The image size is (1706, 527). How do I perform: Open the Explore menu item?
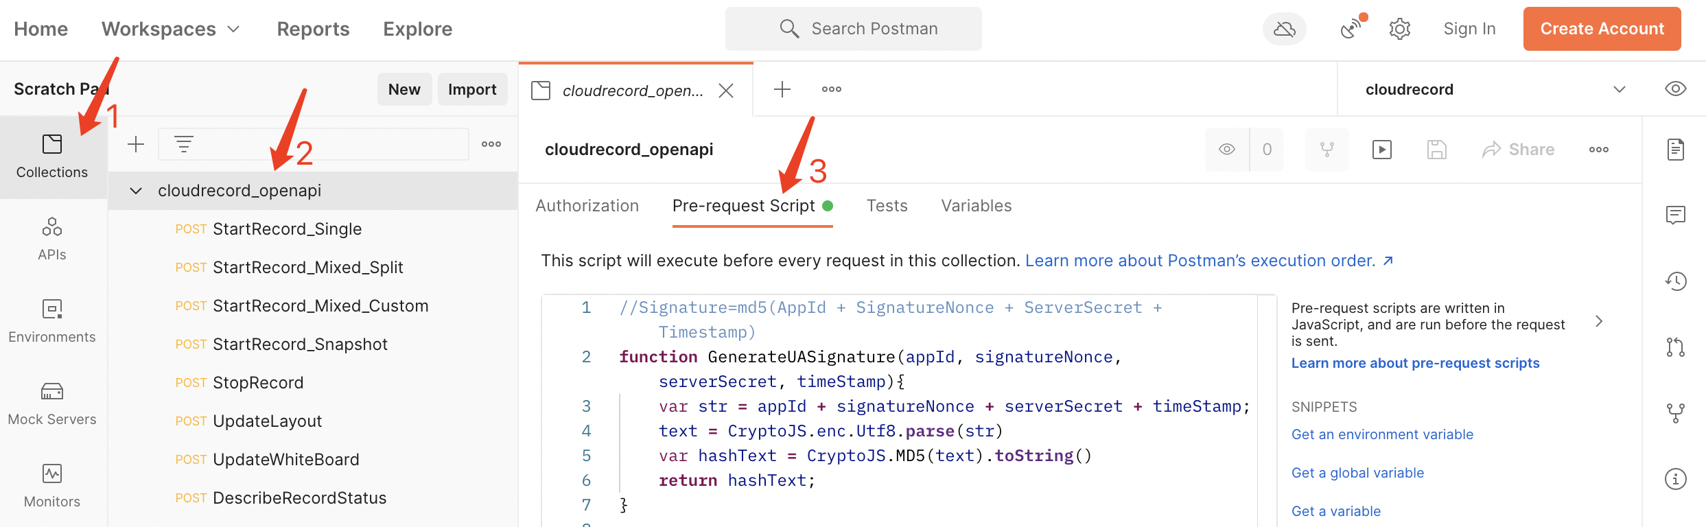417,29
